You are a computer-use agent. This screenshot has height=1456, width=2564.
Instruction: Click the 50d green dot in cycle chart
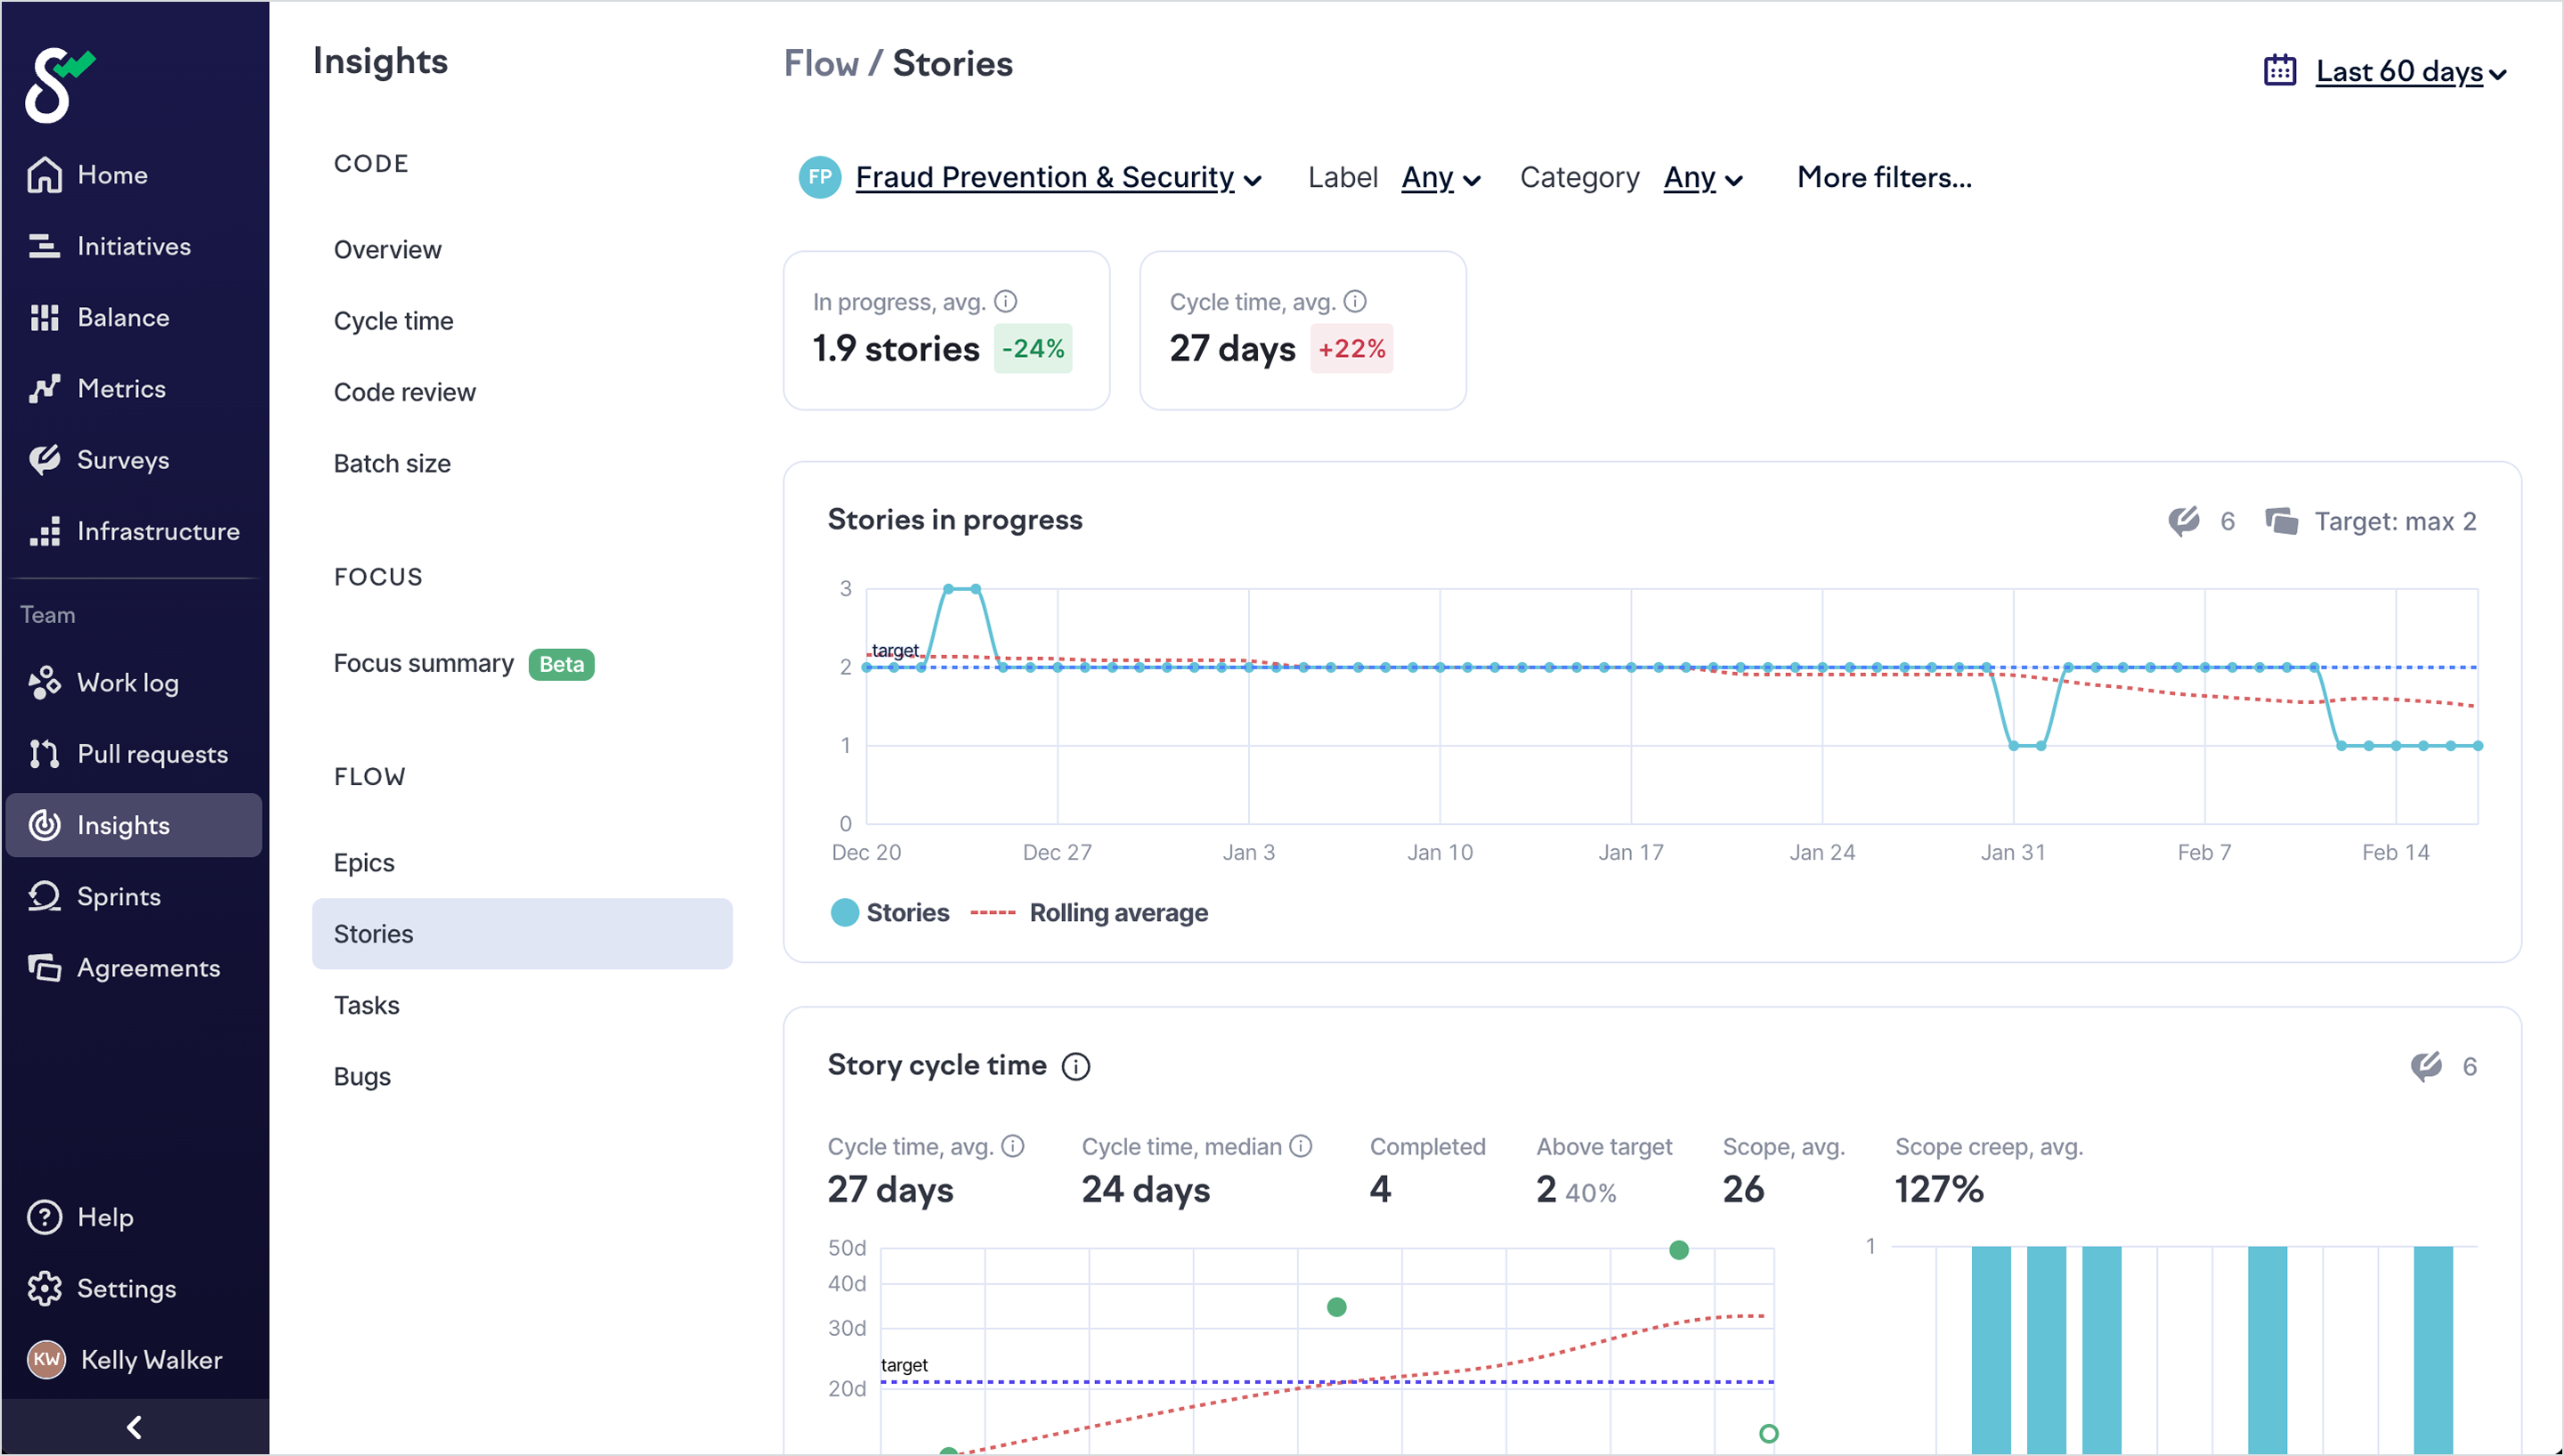[1679, 1250]
